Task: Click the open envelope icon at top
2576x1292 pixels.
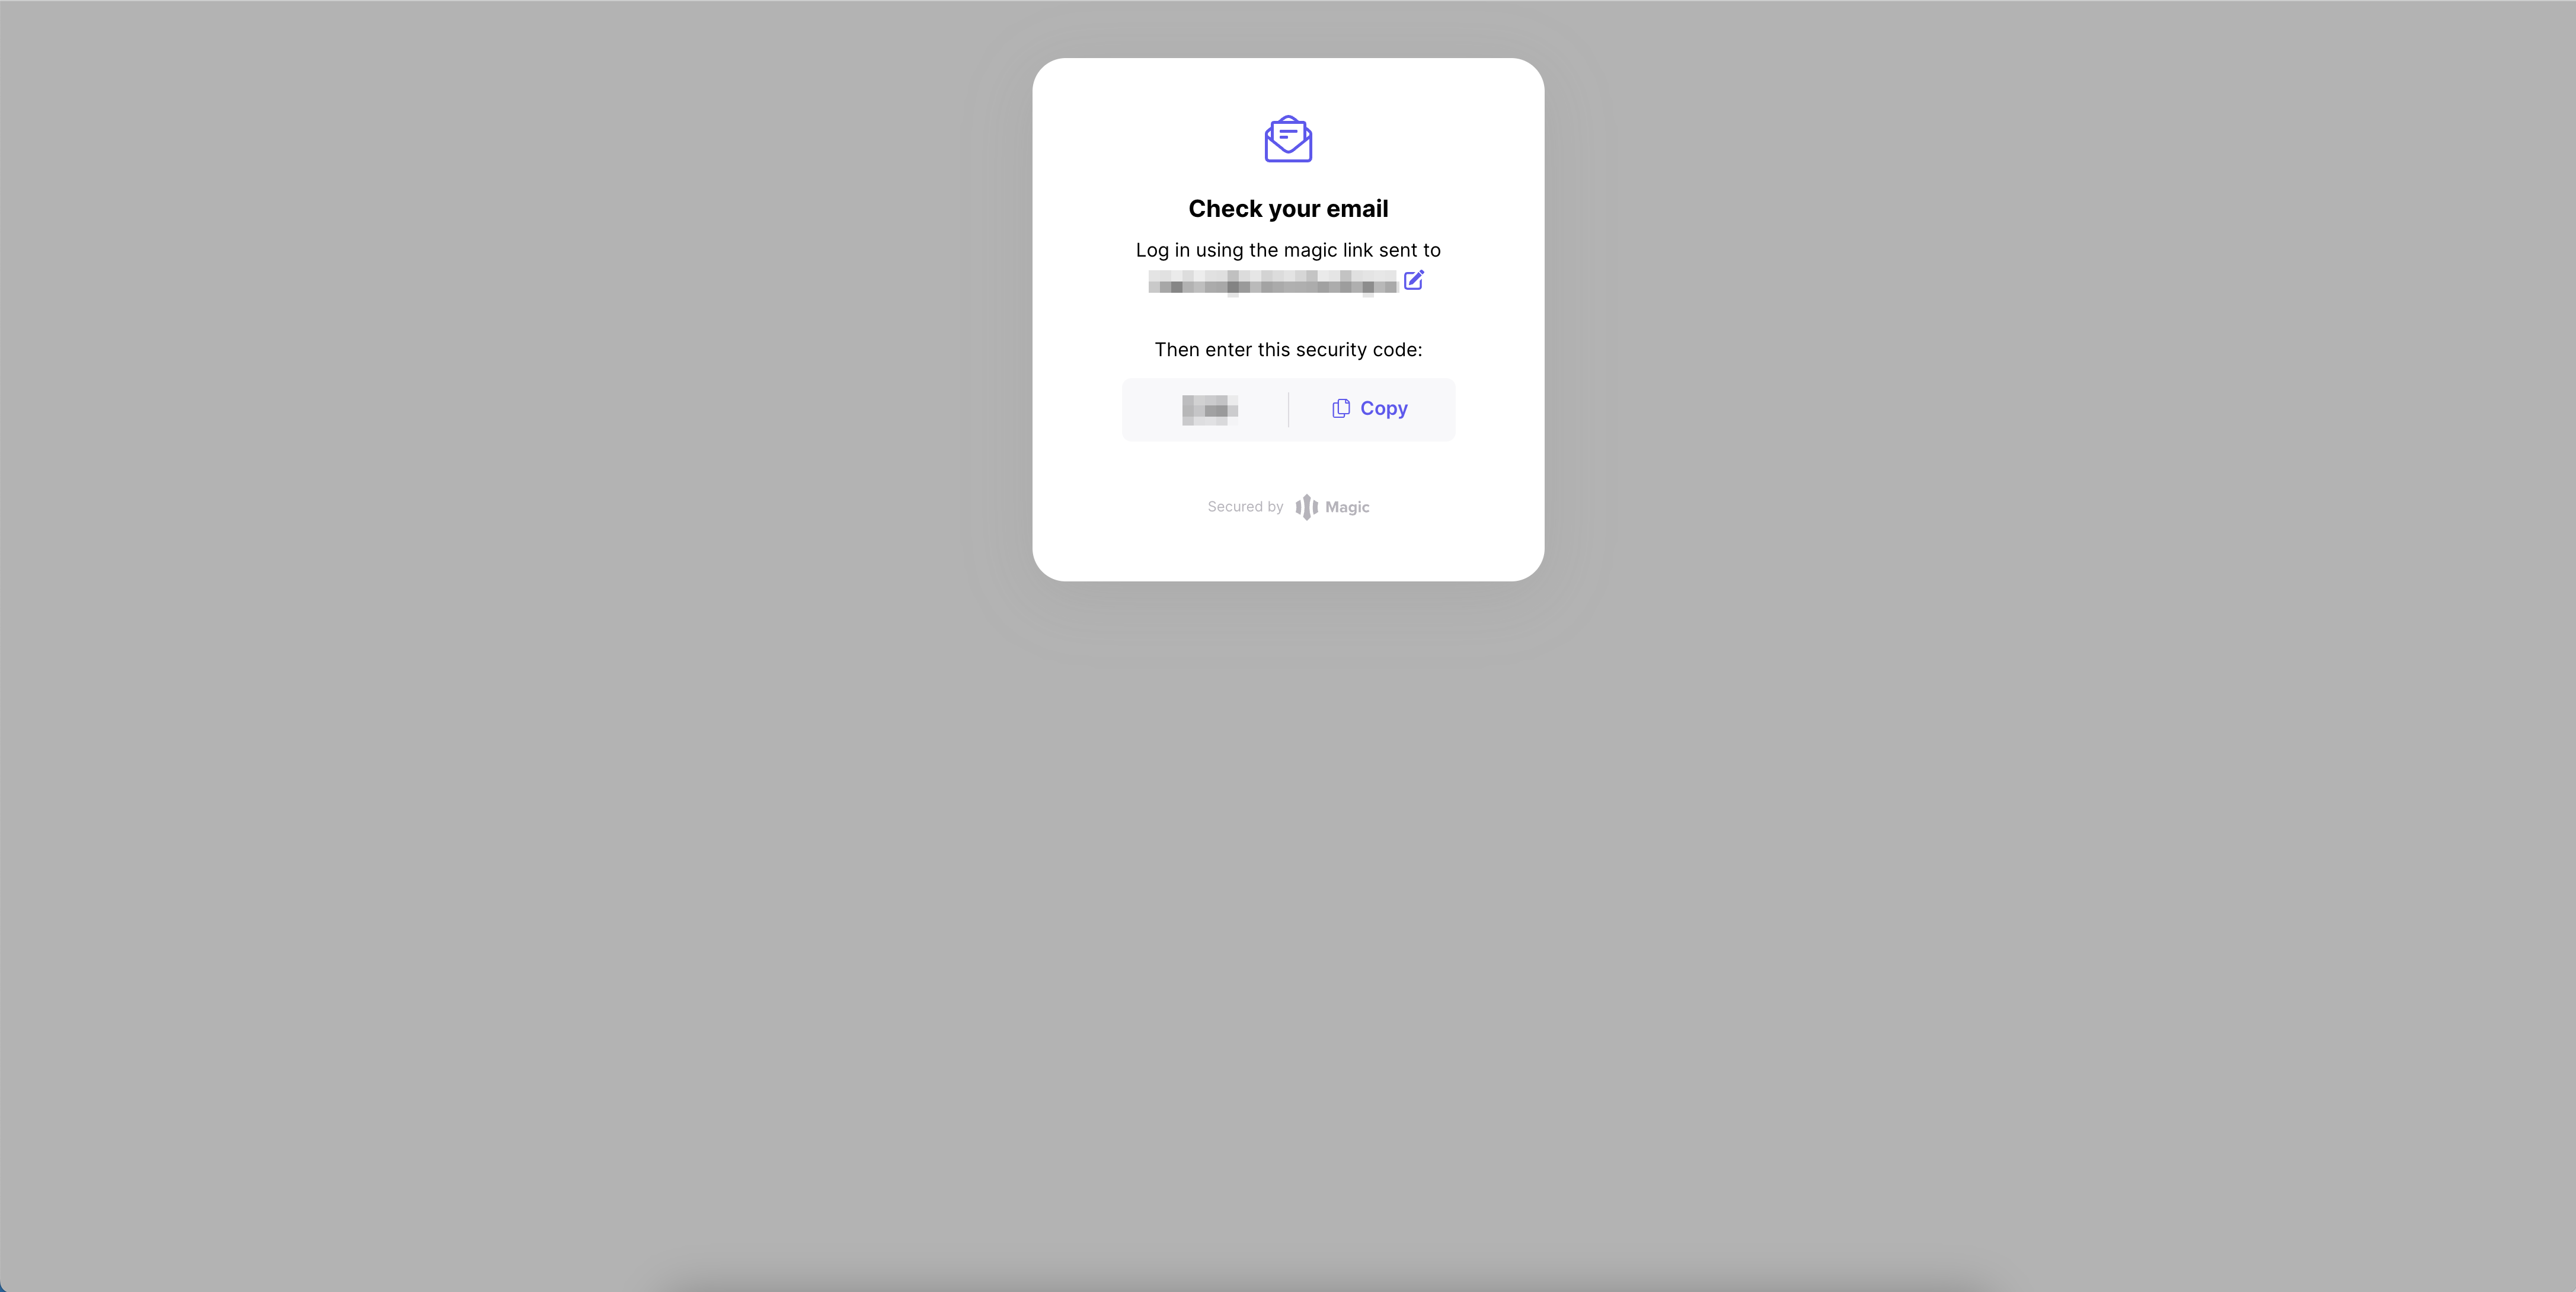Action: tap(1288, 139)
